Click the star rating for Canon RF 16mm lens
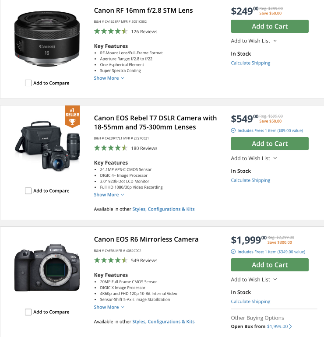The width and height of the screenshot is (324, 337). 111,32
